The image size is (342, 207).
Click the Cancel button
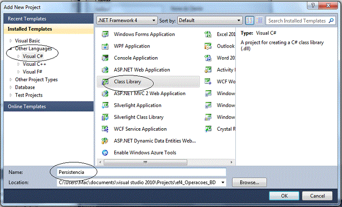[318, 196]
